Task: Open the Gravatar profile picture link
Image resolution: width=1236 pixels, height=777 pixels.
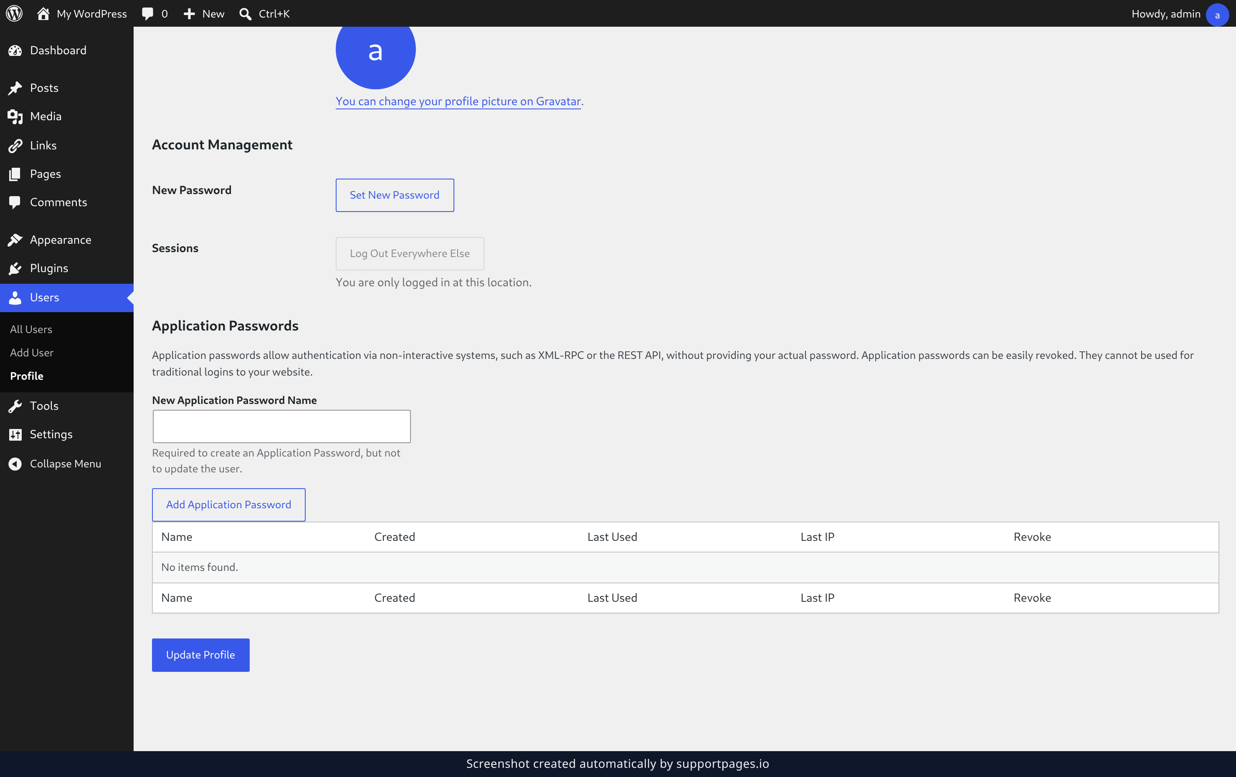Action: (x=458, y=101)
